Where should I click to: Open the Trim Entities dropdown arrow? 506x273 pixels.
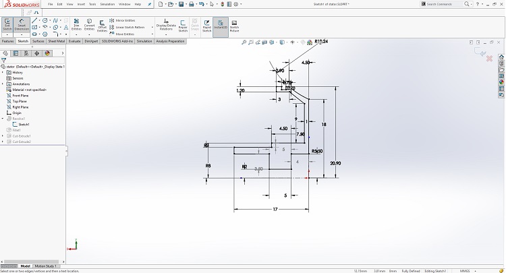pyautogui.click(x=76, y=34)
